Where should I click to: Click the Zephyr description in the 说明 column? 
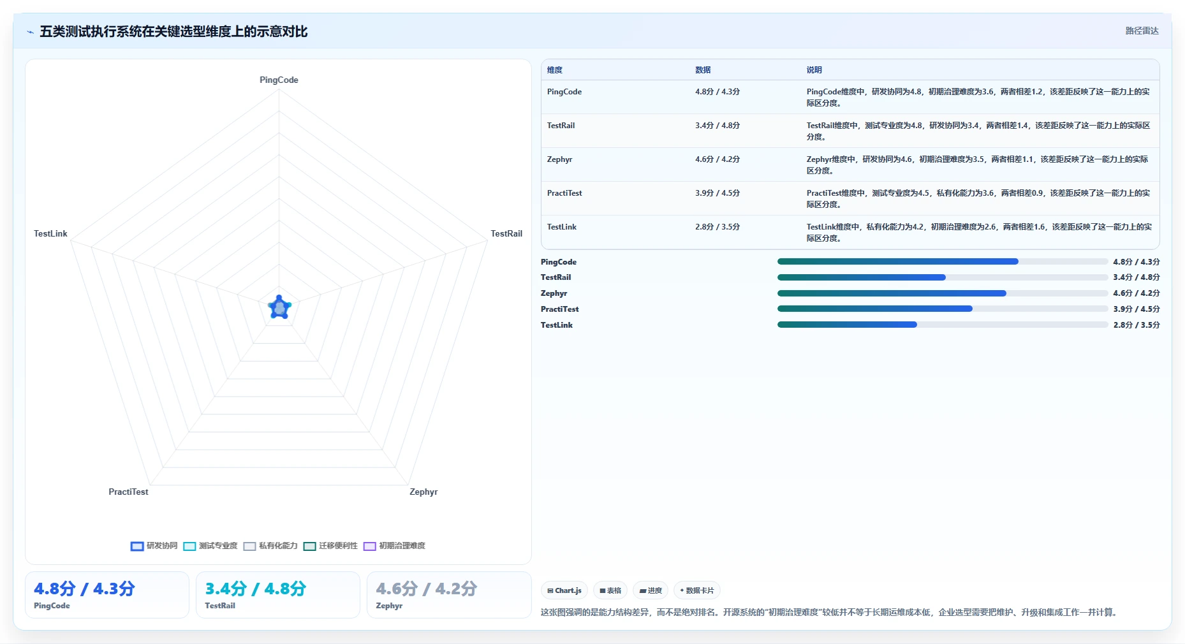[978, 165]
